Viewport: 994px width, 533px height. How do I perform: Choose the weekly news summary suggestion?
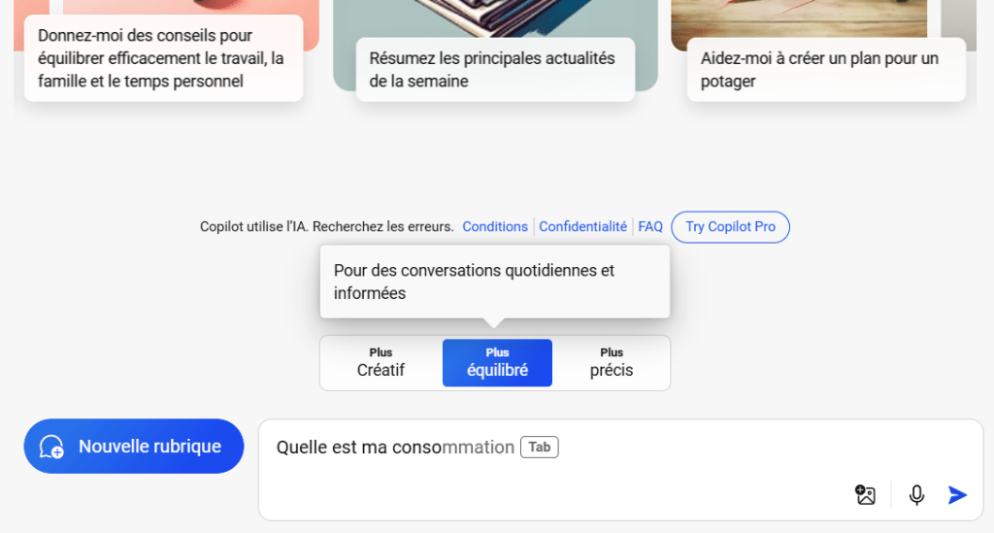click(x=495, y=70)
